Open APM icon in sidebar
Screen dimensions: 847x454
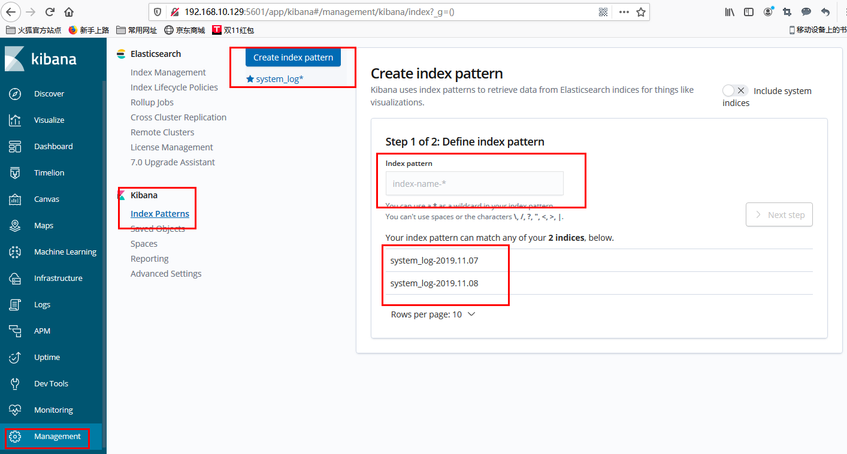coord(16,331)
